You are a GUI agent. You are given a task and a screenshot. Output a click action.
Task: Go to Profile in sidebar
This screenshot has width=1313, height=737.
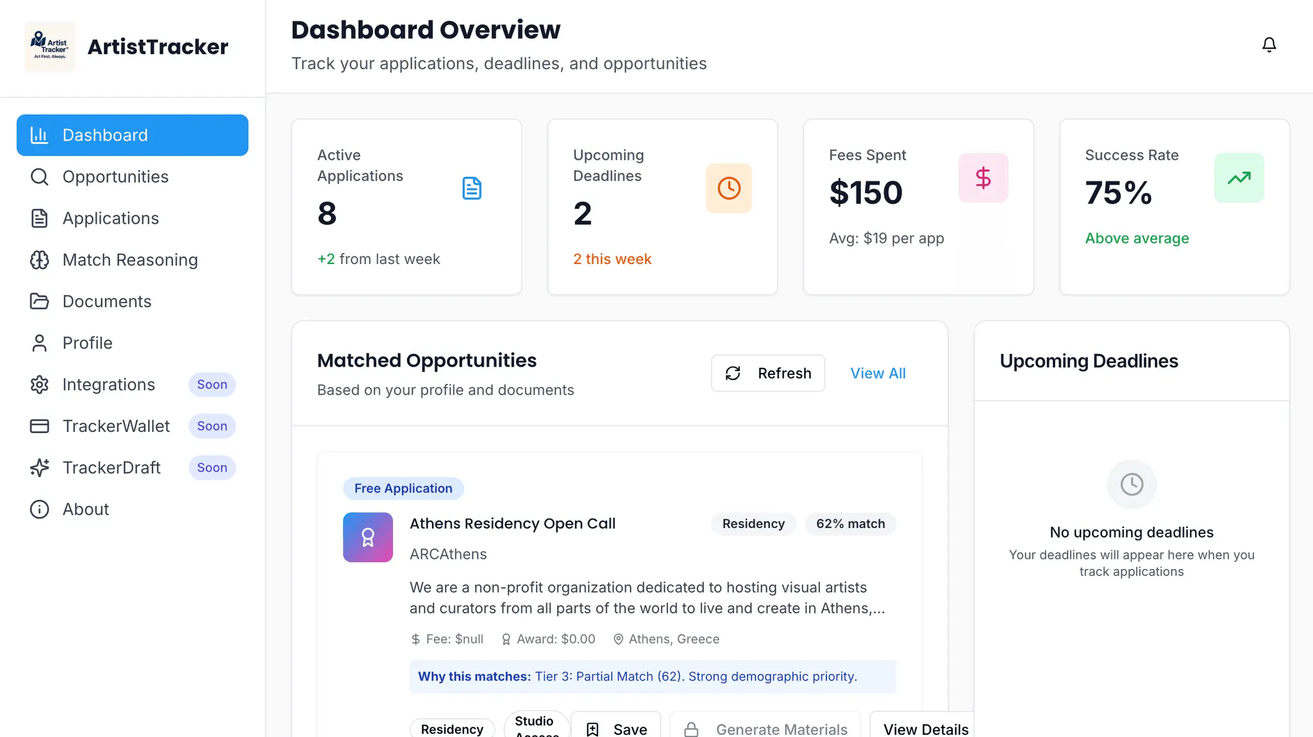click(133, 343)
